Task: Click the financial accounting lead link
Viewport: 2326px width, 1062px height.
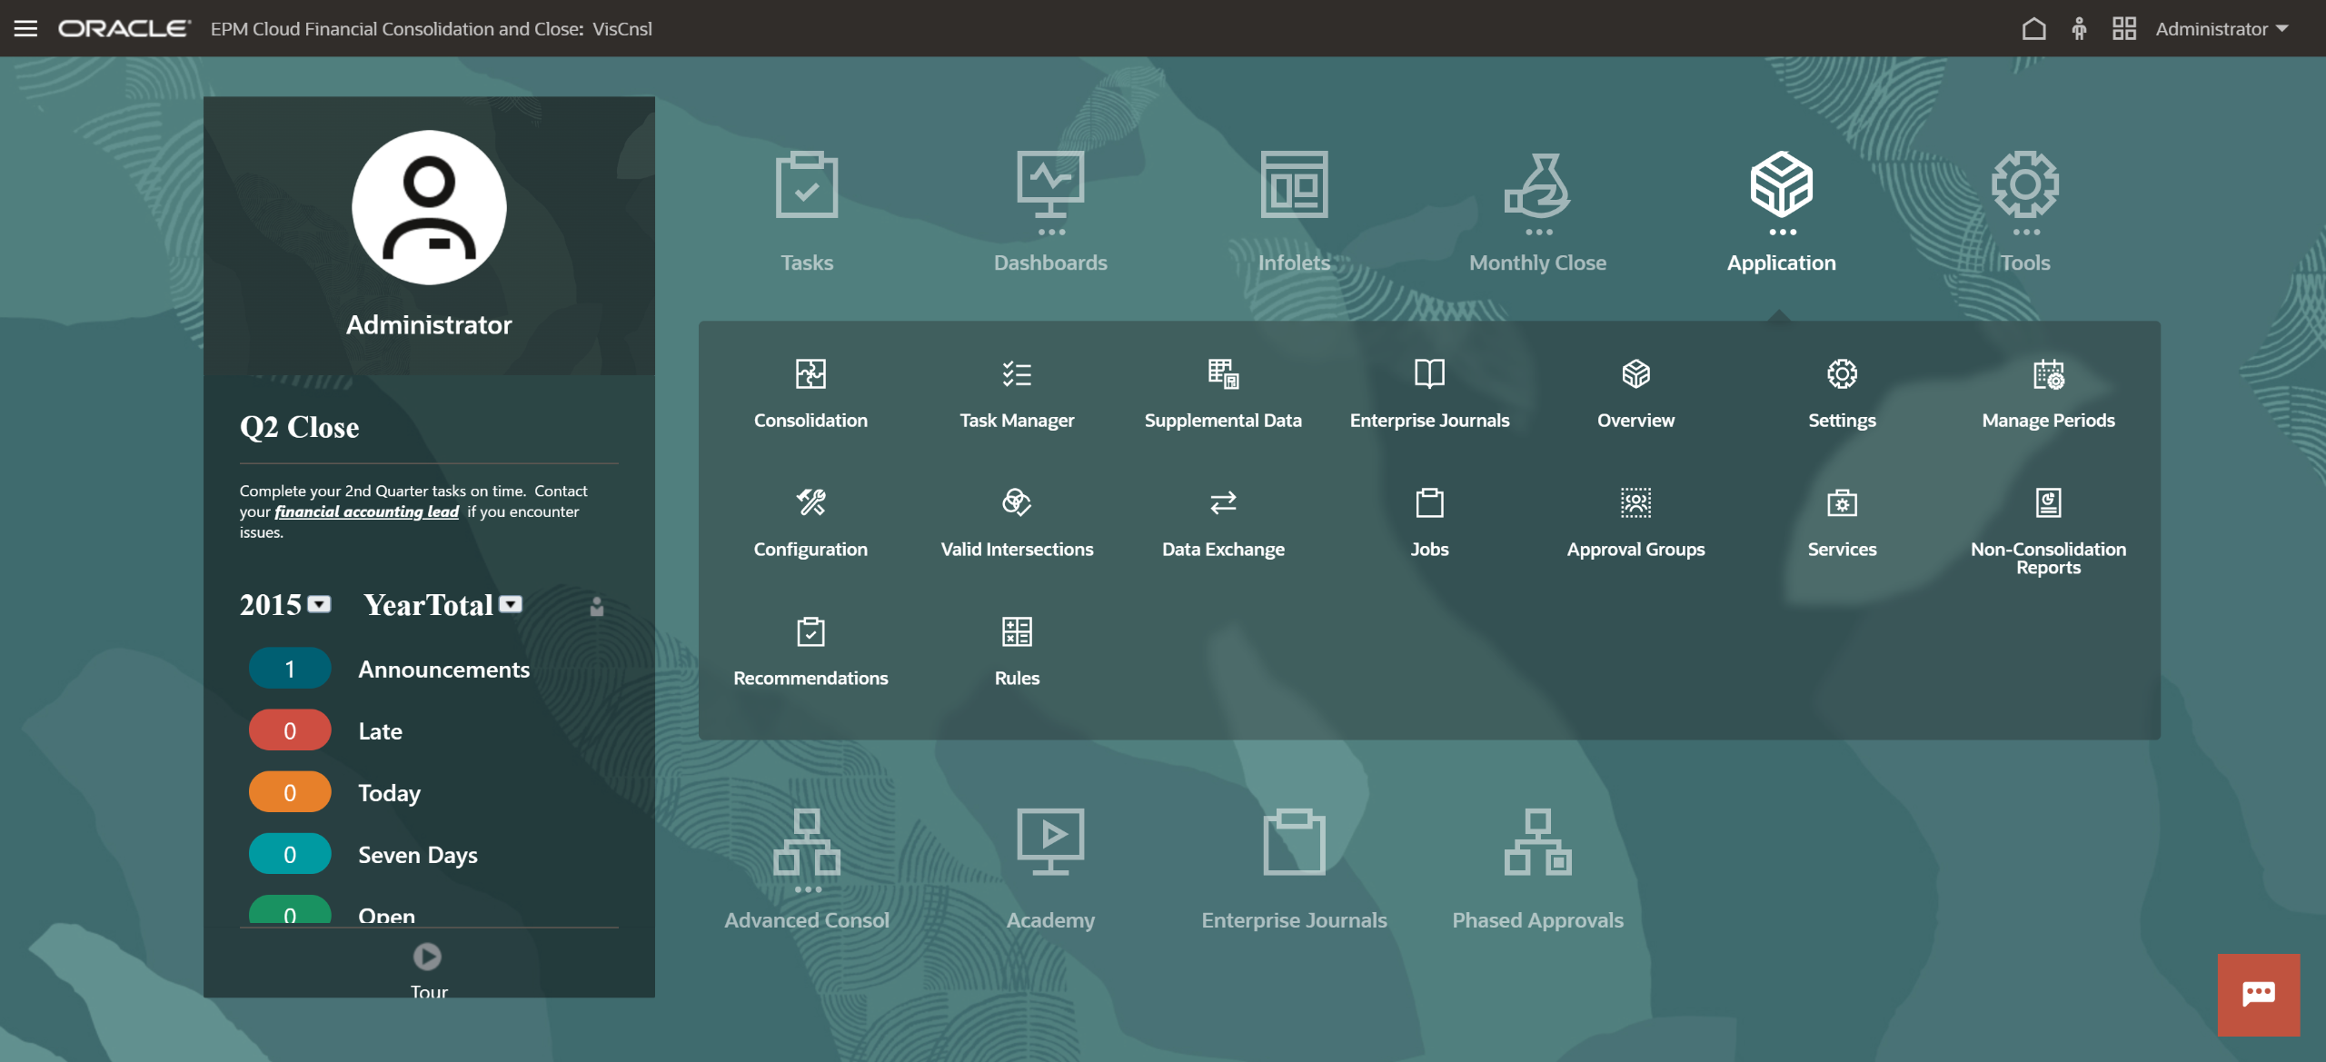Action: (366, 511)
